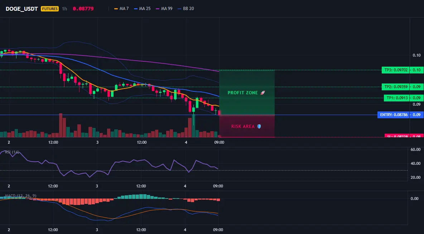Click the 09:00 label on price chart axis
Viewport: 424px width, 234px height.
[x=219, y=142]
